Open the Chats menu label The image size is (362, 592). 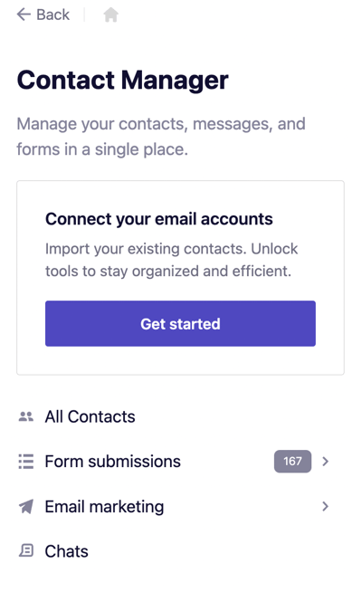tap(66, 551)
